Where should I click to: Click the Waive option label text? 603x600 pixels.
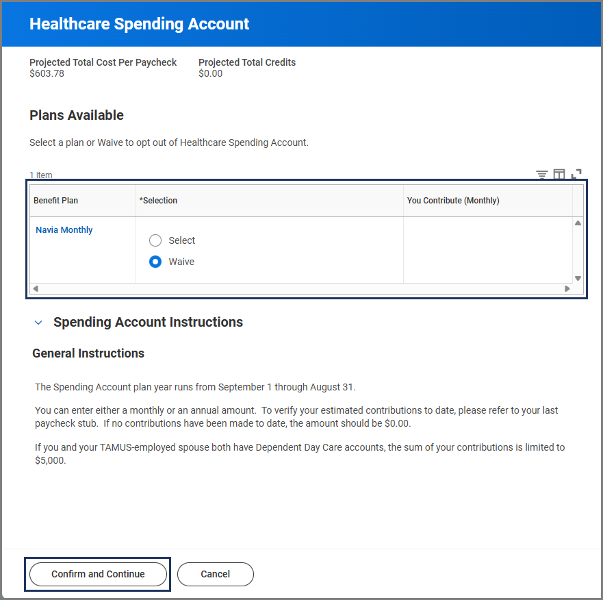[181, 262]
